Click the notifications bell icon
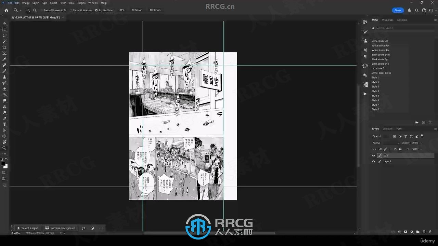 click(x=409, y=10)
